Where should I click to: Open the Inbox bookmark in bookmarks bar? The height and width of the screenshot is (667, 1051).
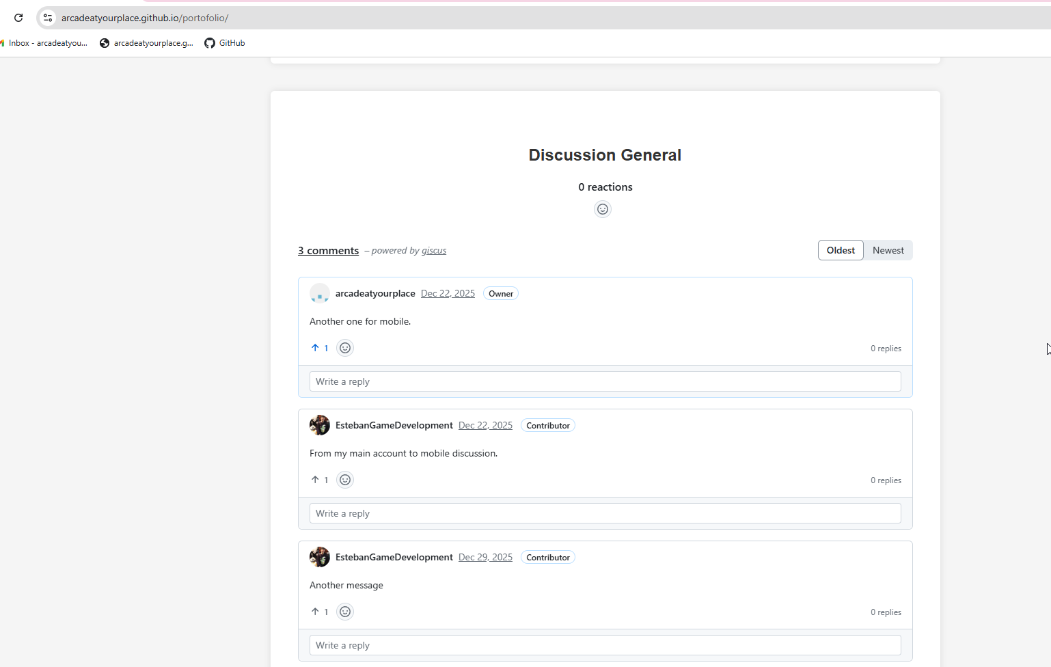pos(45,43)
